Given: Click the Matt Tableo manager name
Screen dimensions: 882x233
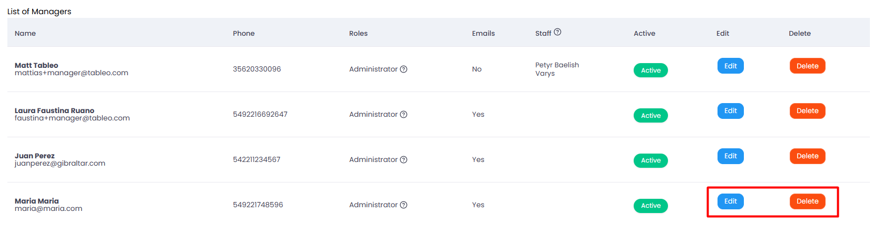Looking at the screenshot, I should tap(36, 65).
